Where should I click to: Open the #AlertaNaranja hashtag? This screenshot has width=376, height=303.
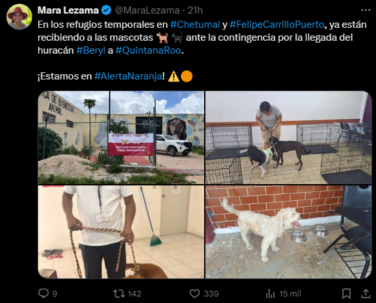tap(129, 76)
